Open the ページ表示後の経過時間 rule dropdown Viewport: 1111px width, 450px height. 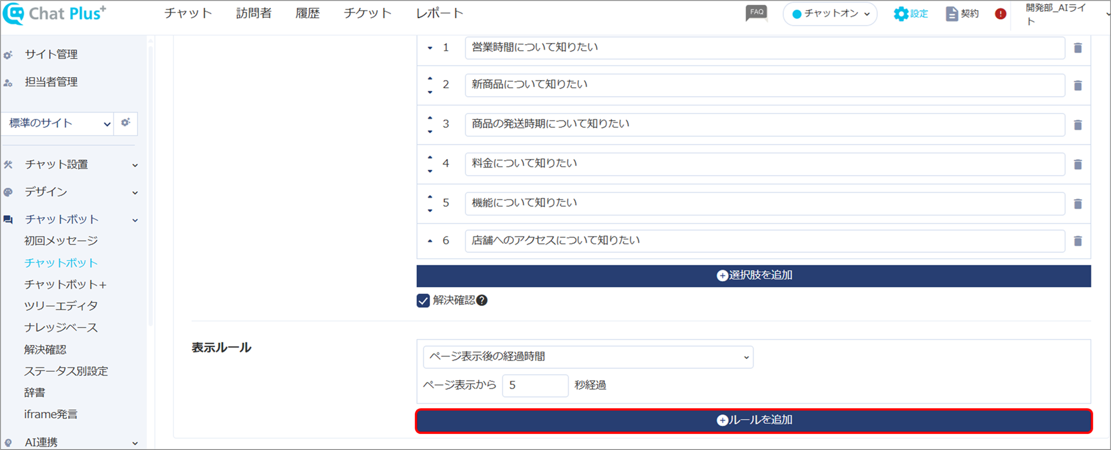pos(588,357)
